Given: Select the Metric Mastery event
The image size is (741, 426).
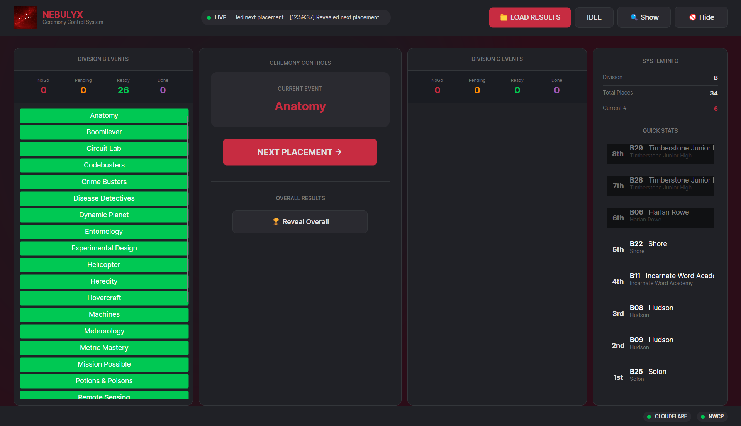Looking at the screenshot, I should 104,348.
